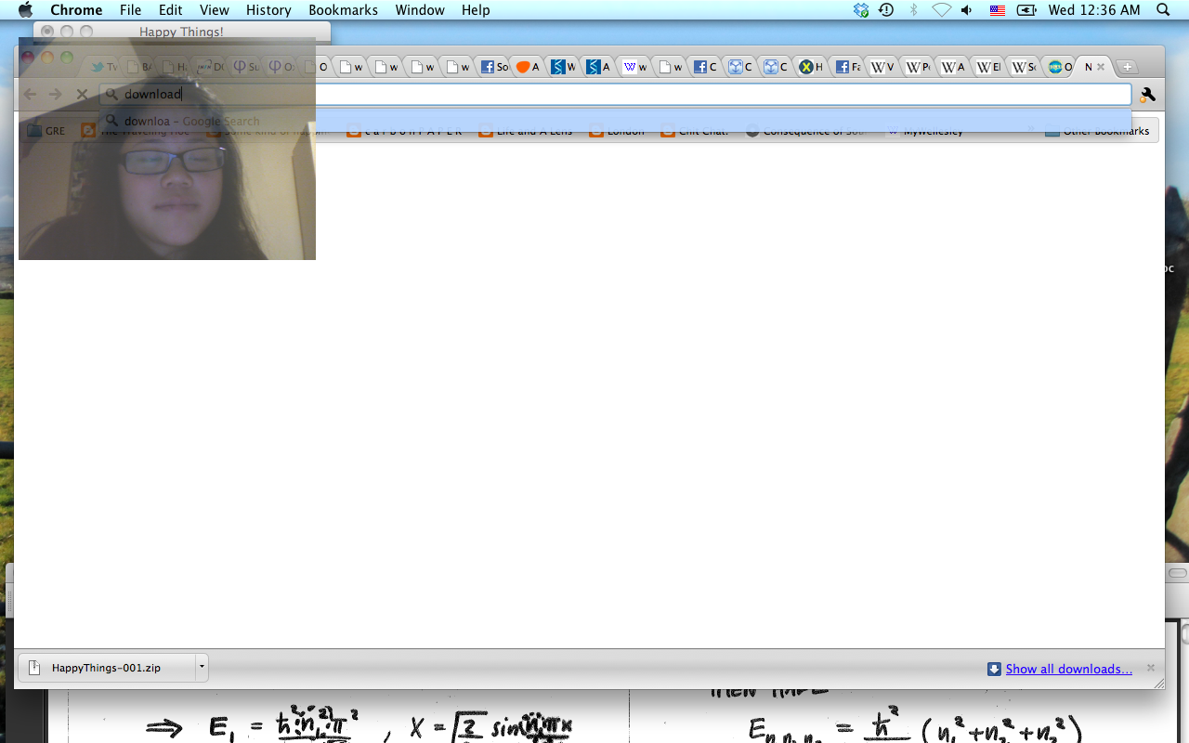Click the US flag input source icon
The image size is (1189, 743).
click(x=997, y=10)
